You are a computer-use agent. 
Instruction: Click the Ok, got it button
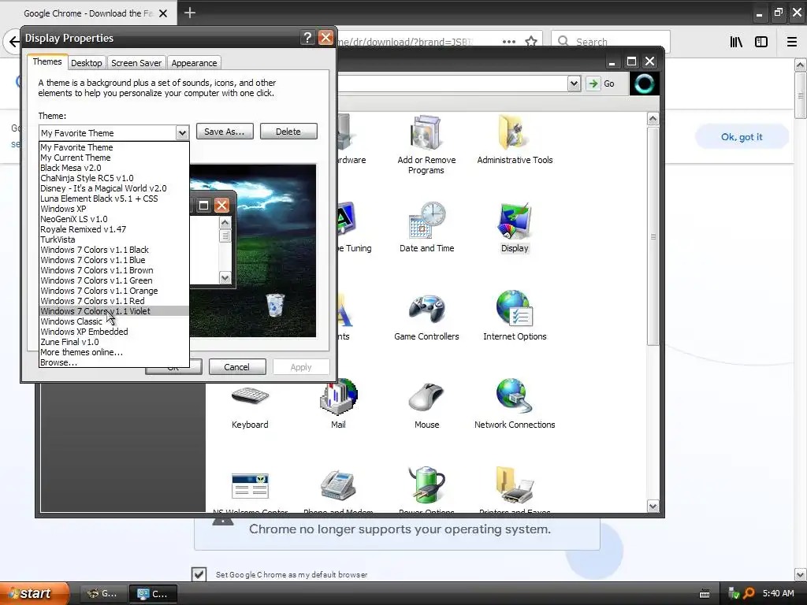(x=741, y=137)
